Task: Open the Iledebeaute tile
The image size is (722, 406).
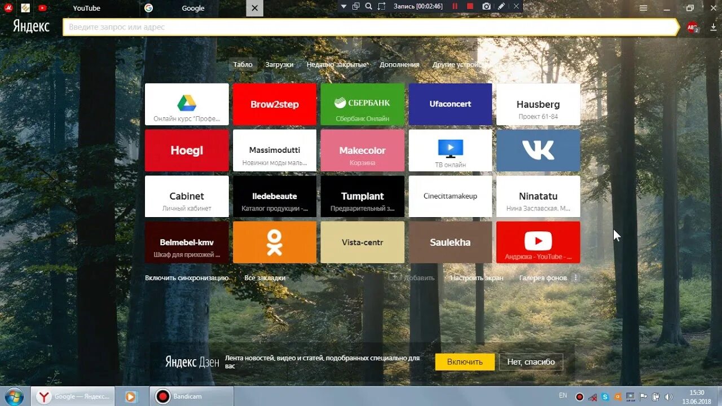Action: point(275,196)
